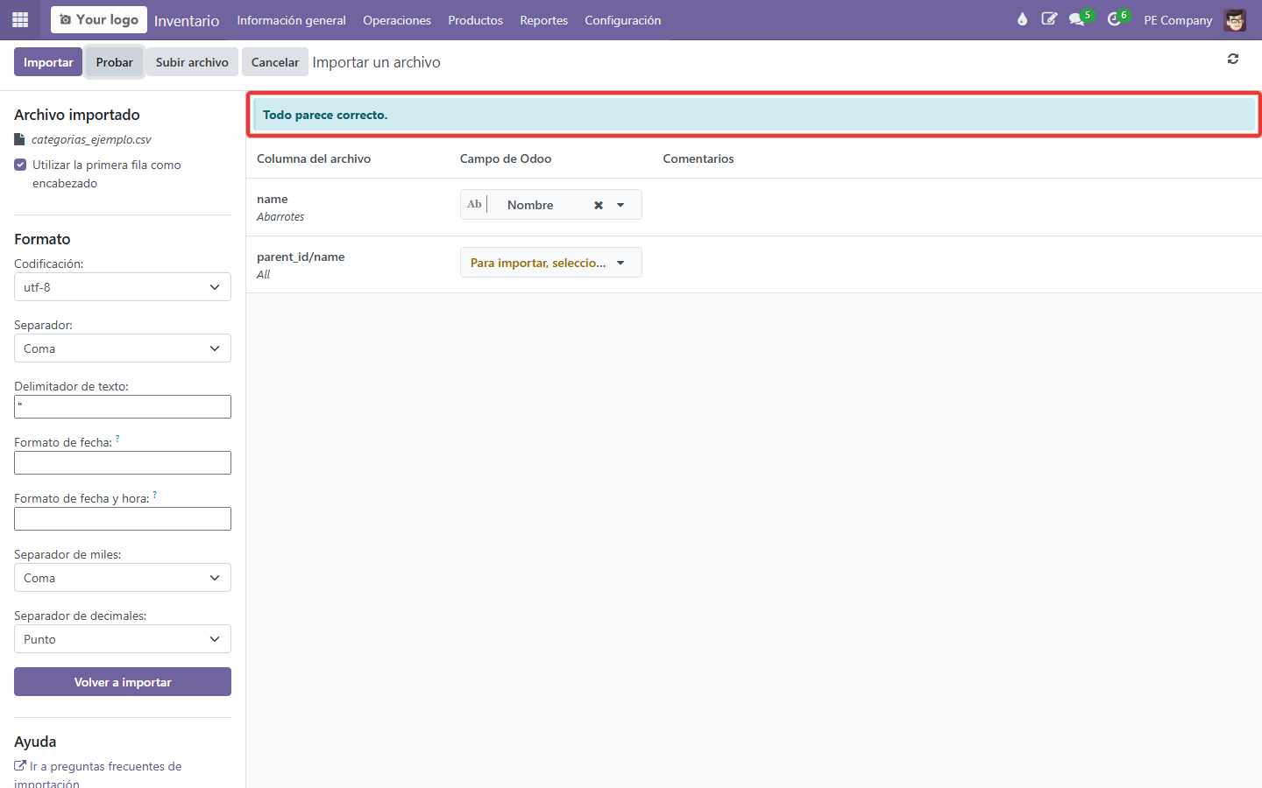Focus the Formato de fecha input

click(123, 462)
